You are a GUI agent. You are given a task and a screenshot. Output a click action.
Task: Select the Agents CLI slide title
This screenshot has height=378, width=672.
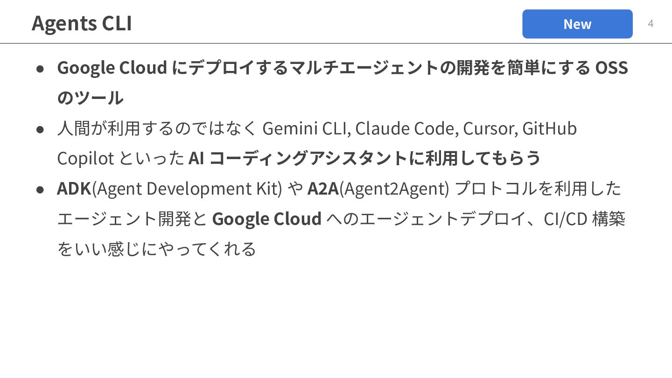point(82,23)
